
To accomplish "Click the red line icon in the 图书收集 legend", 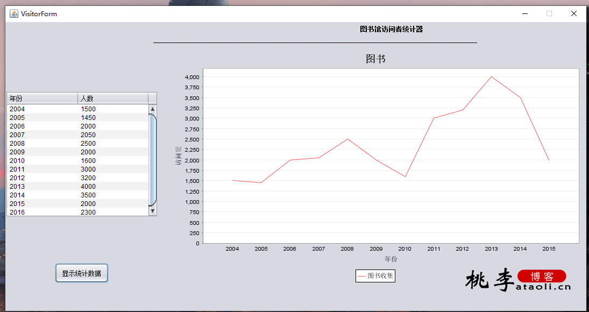I will 361,276.
